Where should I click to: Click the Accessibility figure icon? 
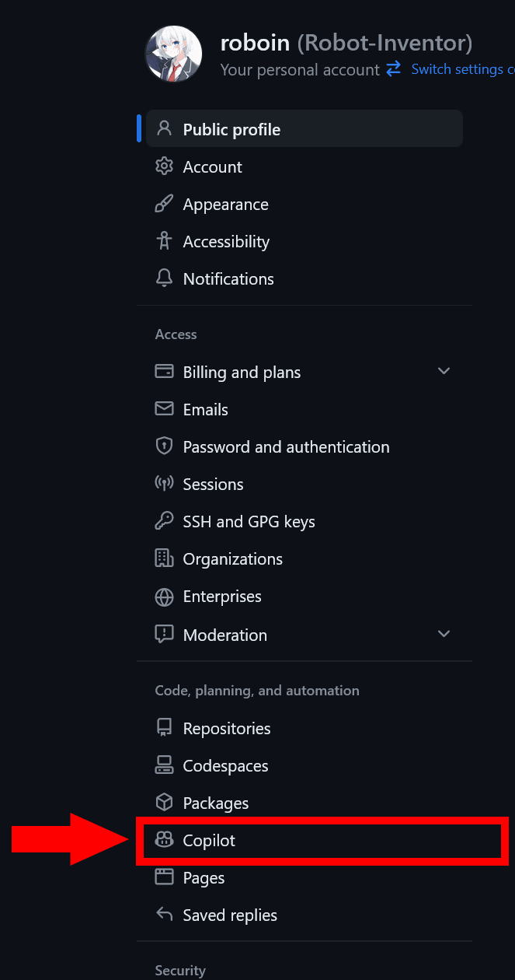coord(164,241)
